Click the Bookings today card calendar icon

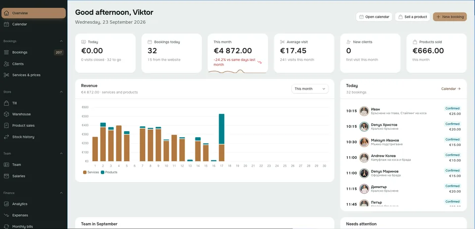(x=149, y=42)
